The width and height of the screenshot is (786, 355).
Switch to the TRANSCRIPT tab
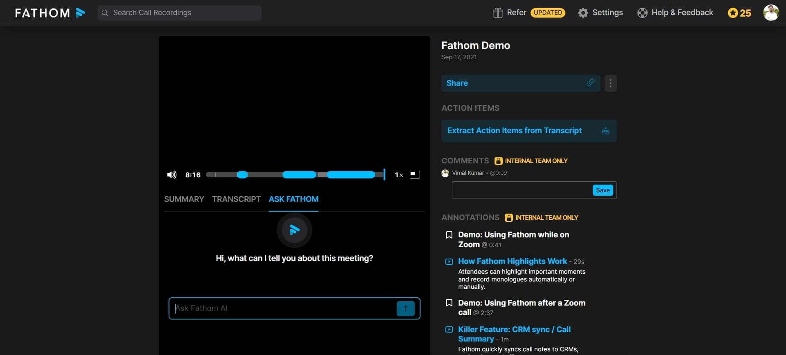click(236, 199)
